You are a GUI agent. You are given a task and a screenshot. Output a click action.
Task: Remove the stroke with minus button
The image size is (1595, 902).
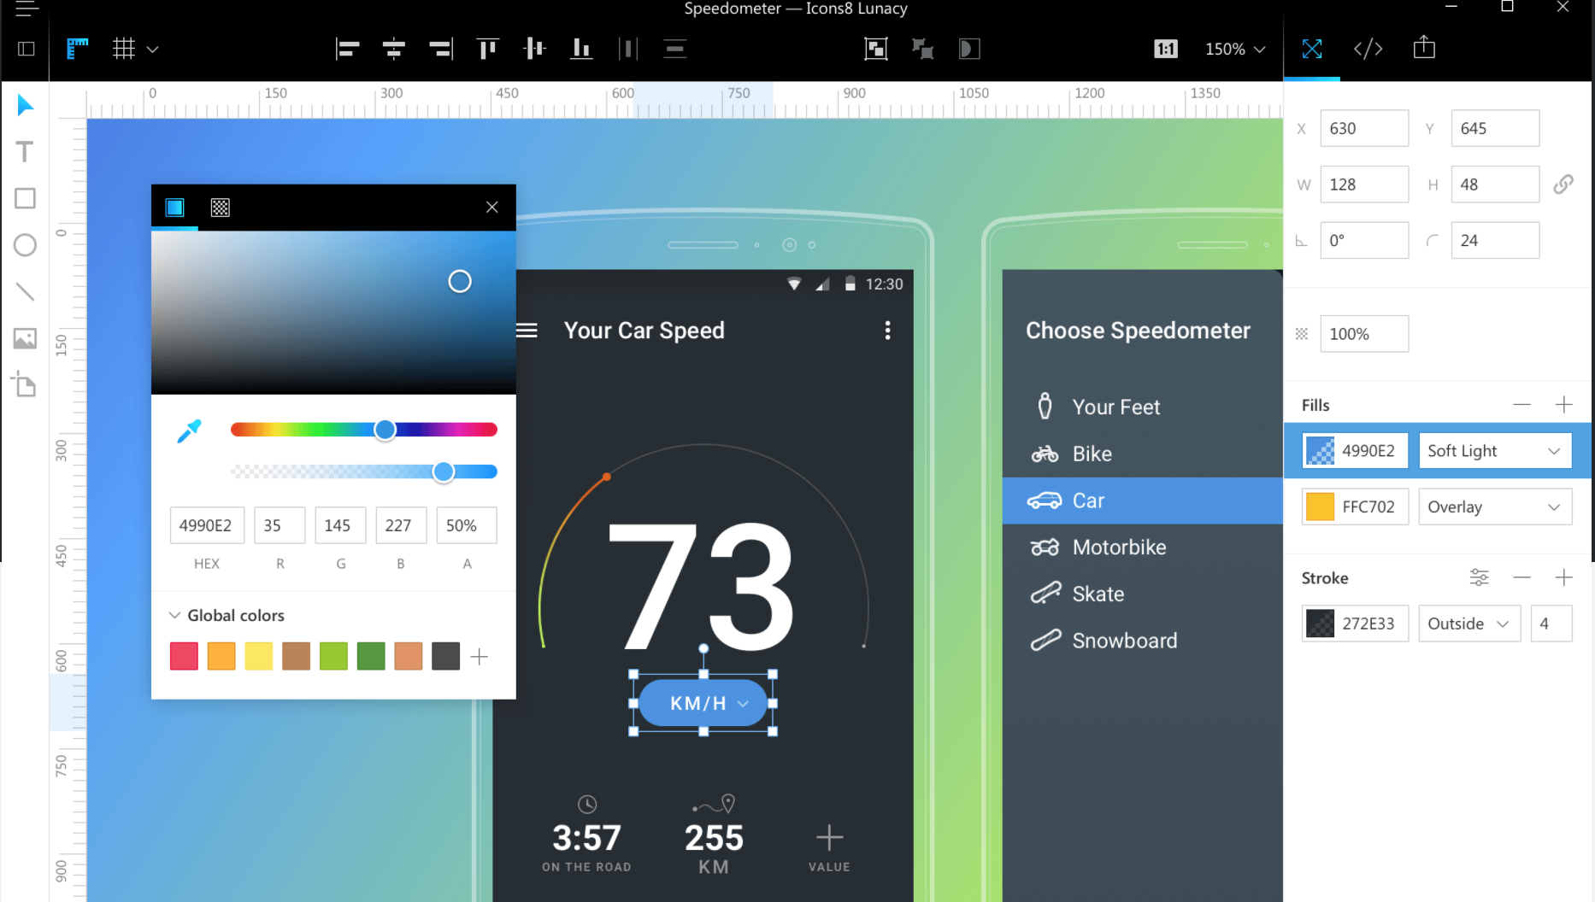1521,577
